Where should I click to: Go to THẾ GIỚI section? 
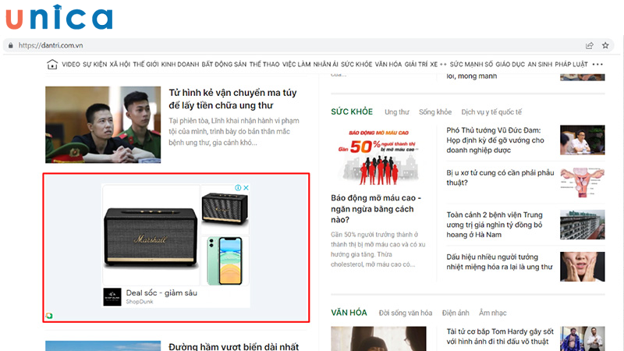pos(146,64)
